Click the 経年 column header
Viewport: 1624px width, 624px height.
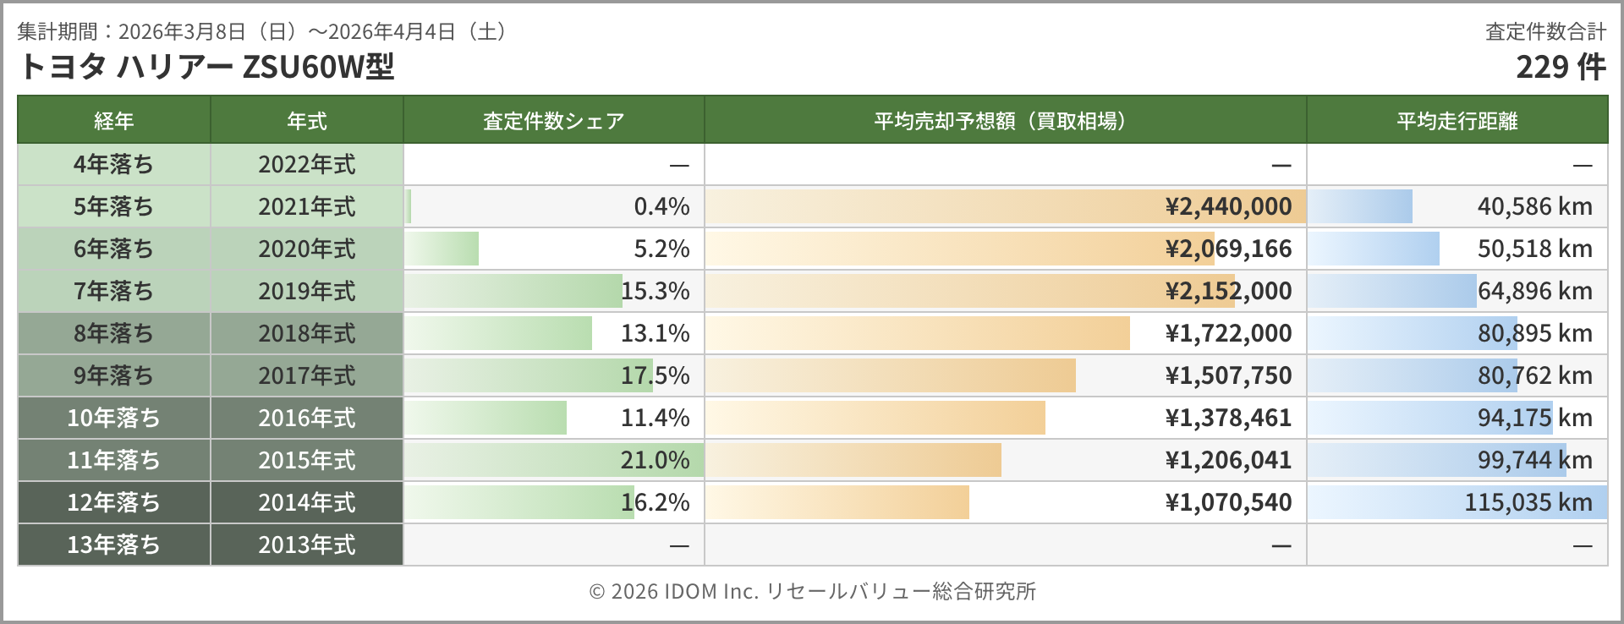click(x=113, y=121)
